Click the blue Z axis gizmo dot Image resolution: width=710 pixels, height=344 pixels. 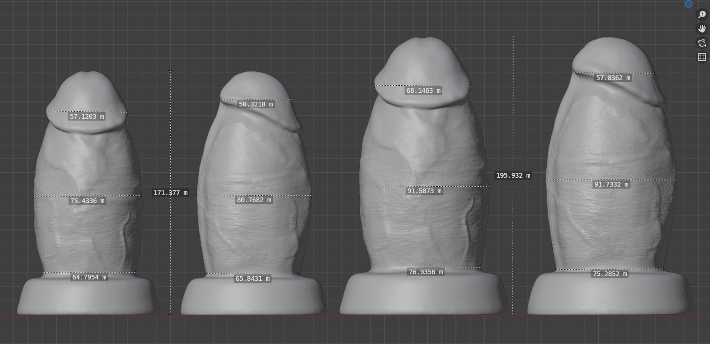[x=689, y=4]
